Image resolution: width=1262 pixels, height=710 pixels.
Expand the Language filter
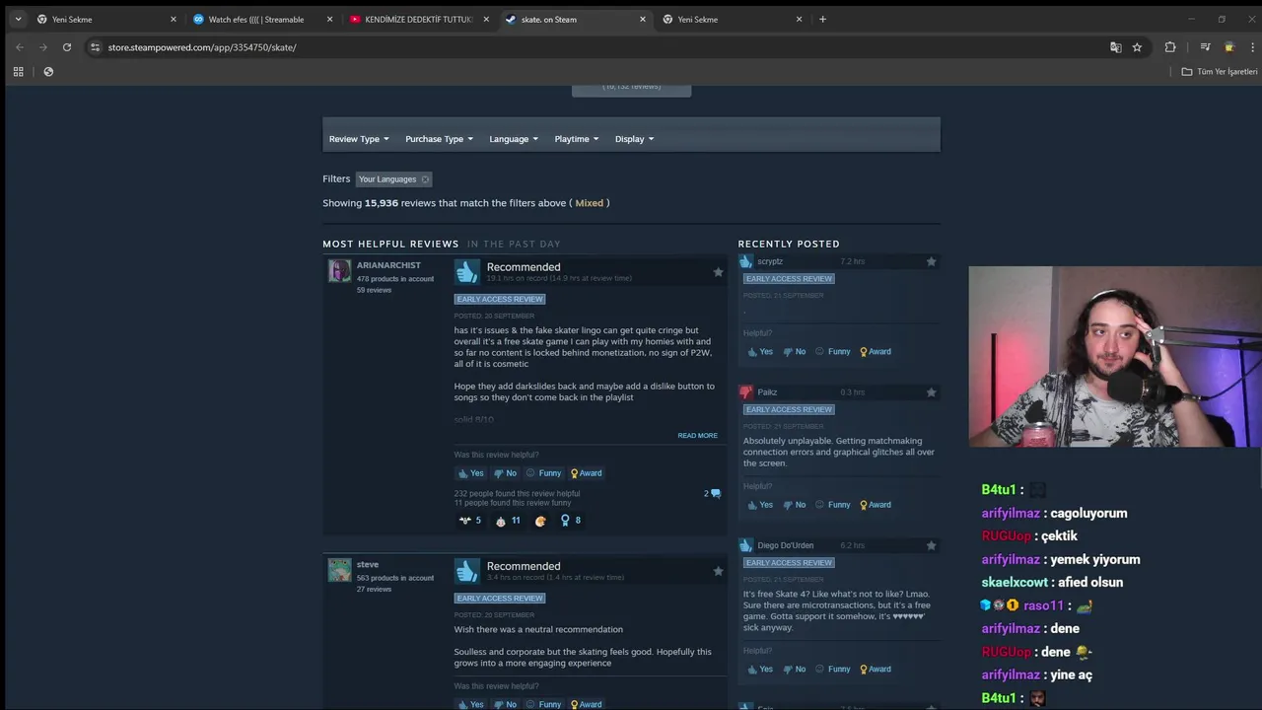(514, 139)
